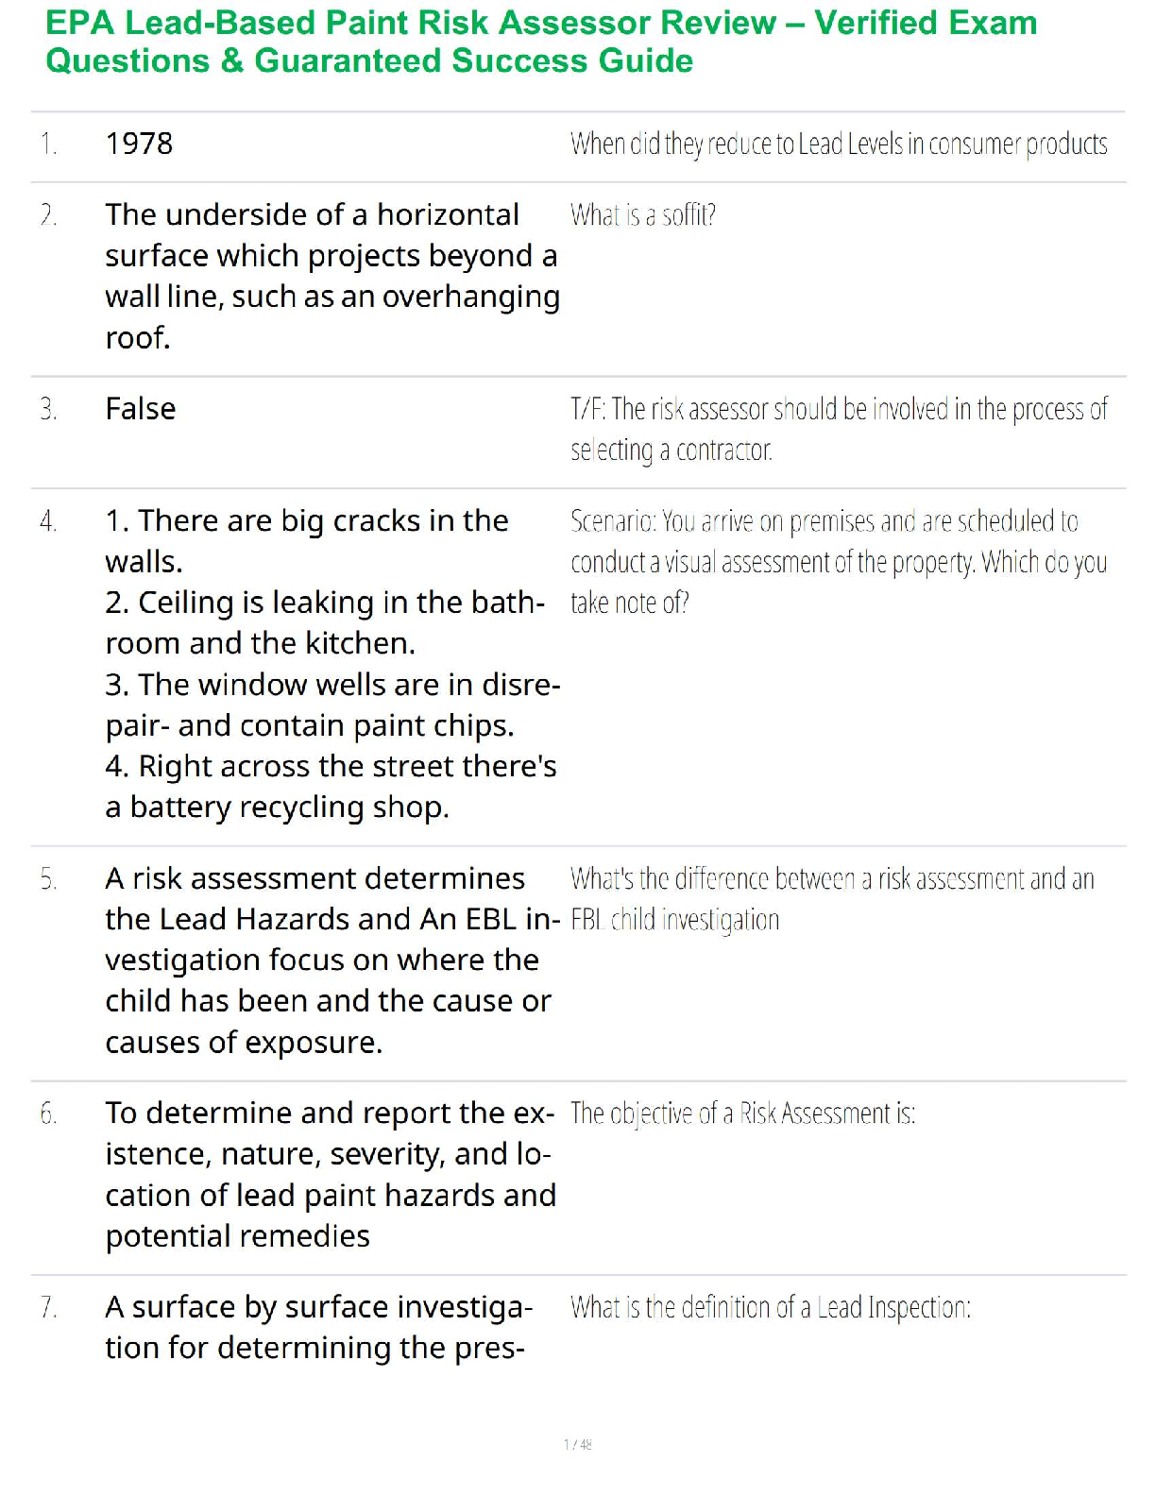Screen dimensions: 1156x1496
Task: Click the risk assessment vs EBL question
Action: [831, 899]
